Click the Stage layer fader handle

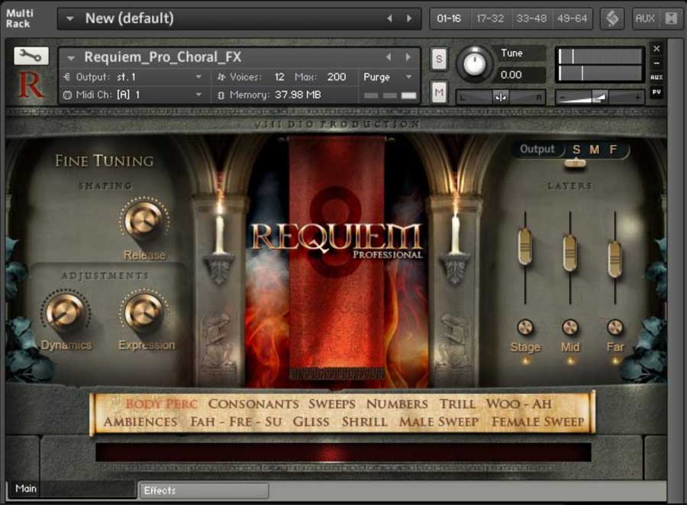(x=525, y=246)
